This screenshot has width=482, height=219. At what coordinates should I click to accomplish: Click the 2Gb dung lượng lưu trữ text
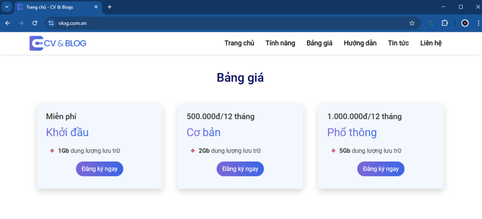(x=230, y=151)
